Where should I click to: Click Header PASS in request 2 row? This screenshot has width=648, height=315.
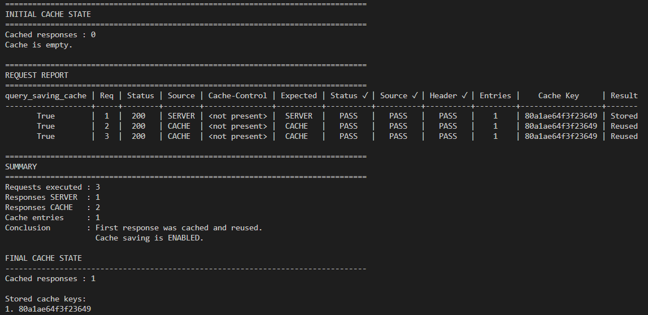(x=448, y=126)
